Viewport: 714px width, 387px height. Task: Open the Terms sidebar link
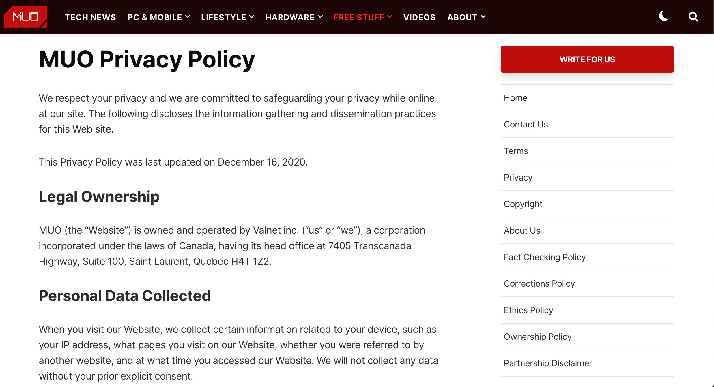tap(516, 151)
